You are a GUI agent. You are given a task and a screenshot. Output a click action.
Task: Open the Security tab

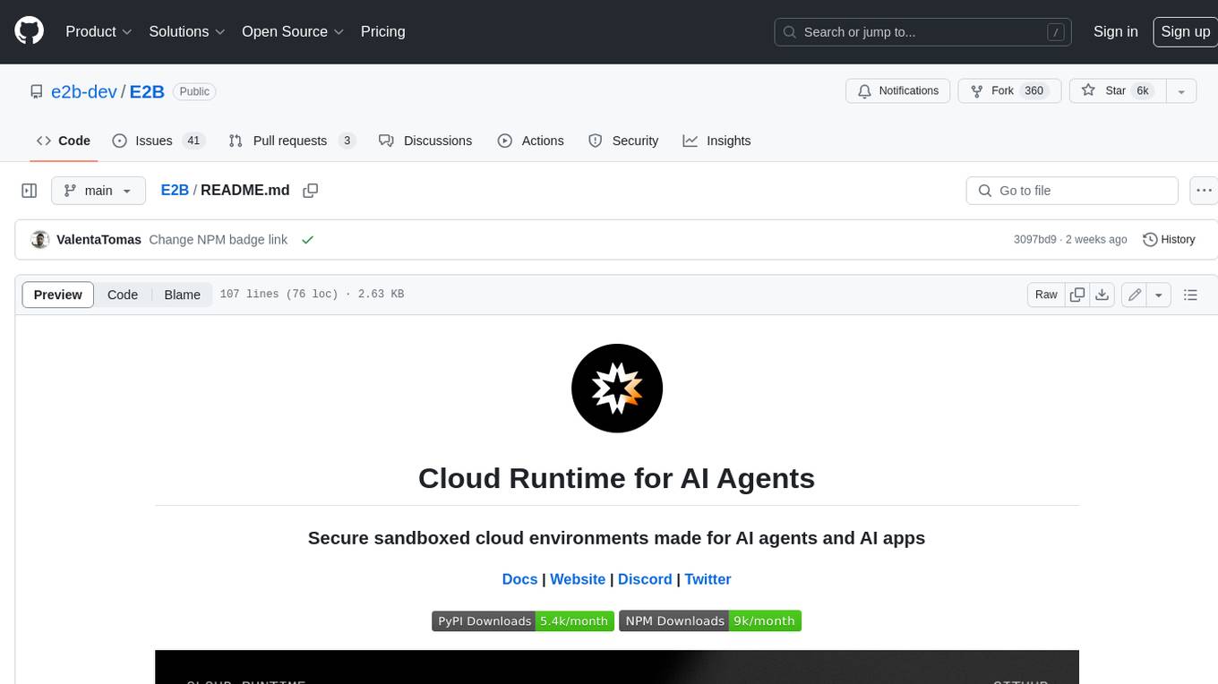click(x=623, y=141)
